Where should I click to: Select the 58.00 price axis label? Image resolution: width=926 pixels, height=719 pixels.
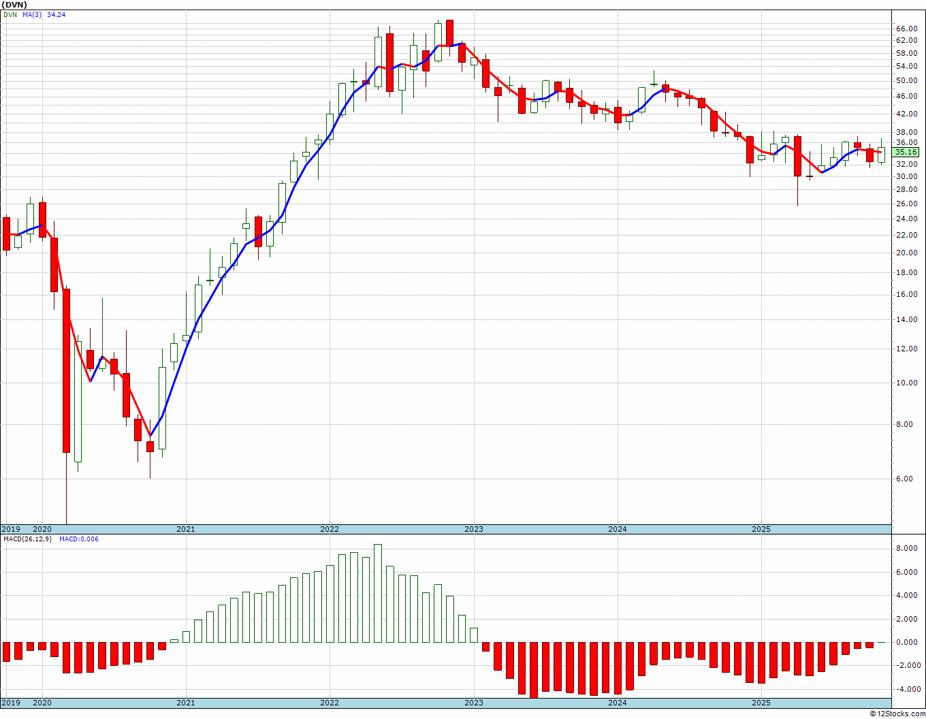906,53
